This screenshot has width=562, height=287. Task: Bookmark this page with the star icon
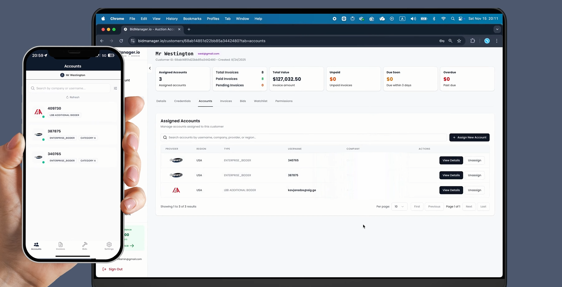click(459, 41)
